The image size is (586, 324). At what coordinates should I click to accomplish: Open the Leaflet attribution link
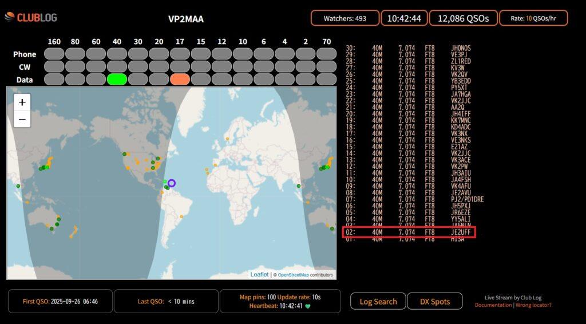click(x=259, y=275)
